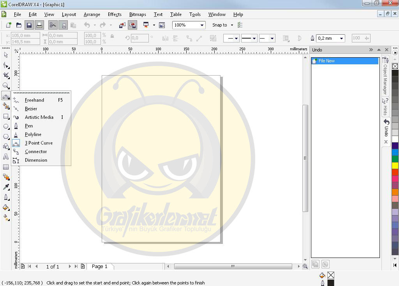Click the X position input field
The width and height of the screenshot is (399, 286).
pyautogui.click(x=25, y=35)
